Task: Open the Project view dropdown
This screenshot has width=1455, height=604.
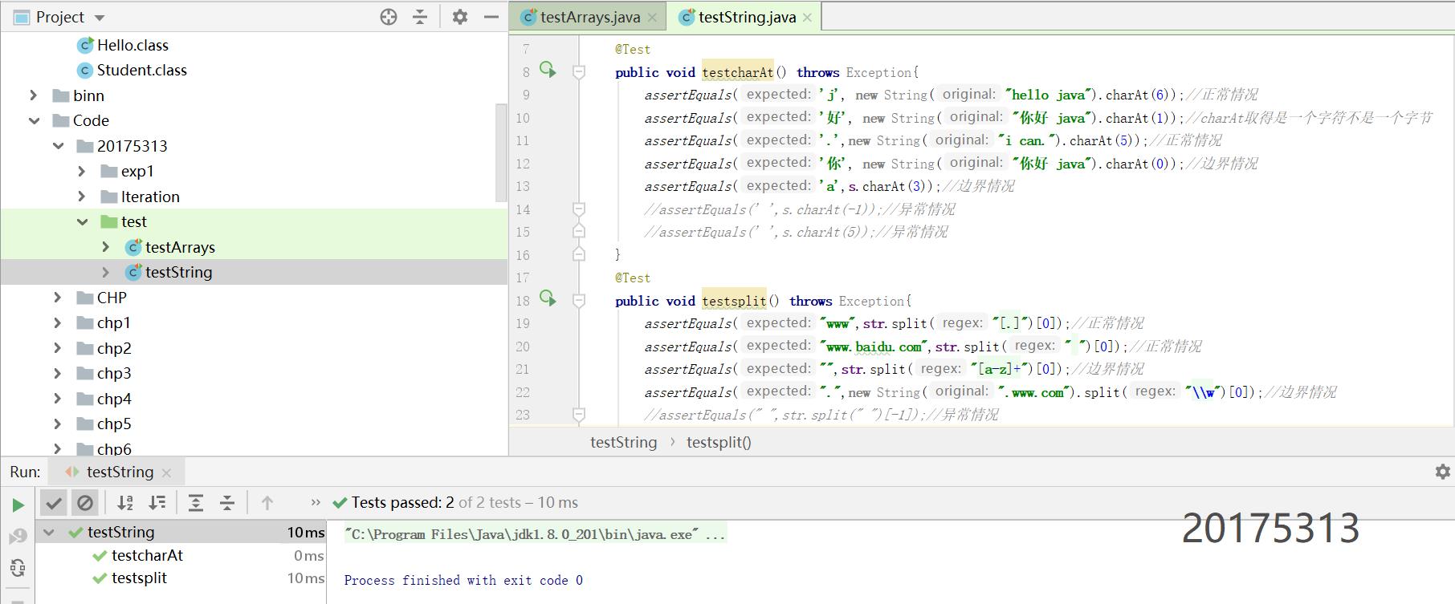Action: (x=100, y=18)
